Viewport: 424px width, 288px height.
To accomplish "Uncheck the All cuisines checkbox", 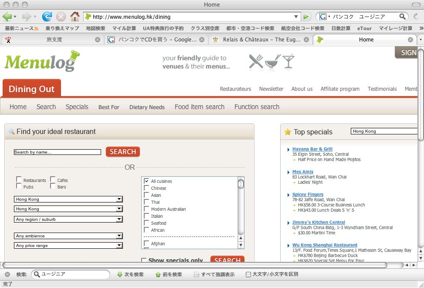I will (x=146, y=181).
